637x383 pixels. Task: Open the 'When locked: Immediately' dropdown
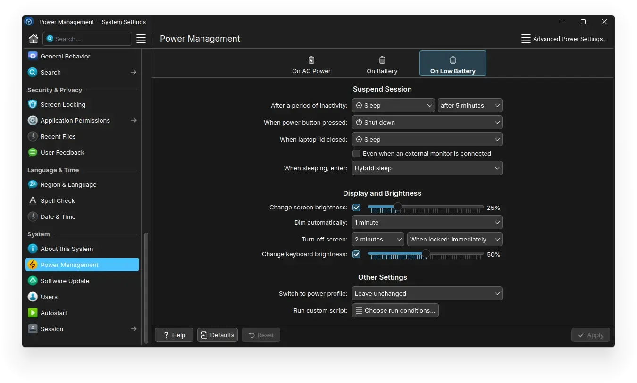[x=455, y=239]
